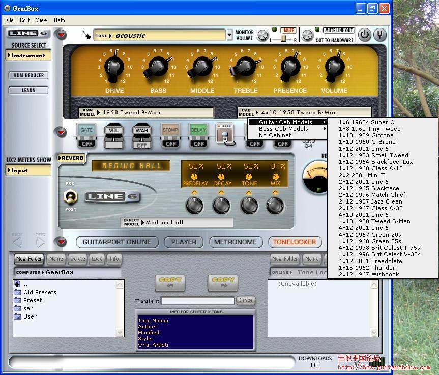Click the copy-to-online right arrow button
The height and width of the screenshot is (375, 439).
point(223,283)
